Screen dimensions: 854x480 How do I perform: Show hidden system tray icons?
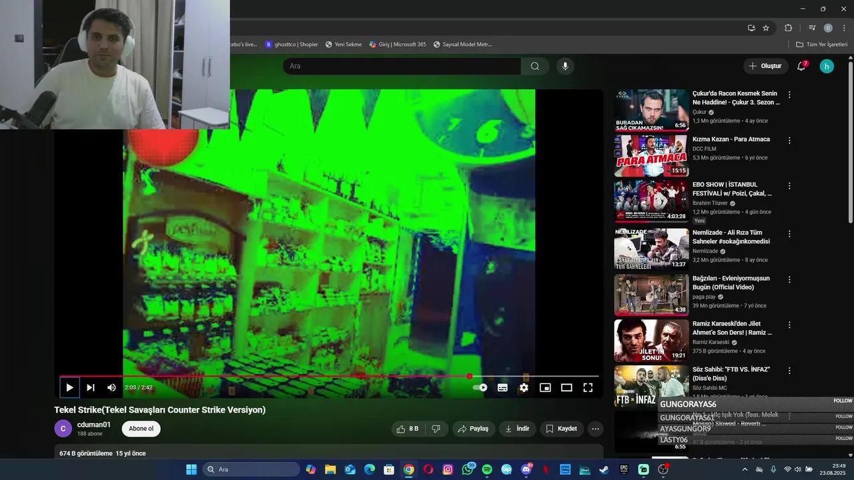pos(745,469)
